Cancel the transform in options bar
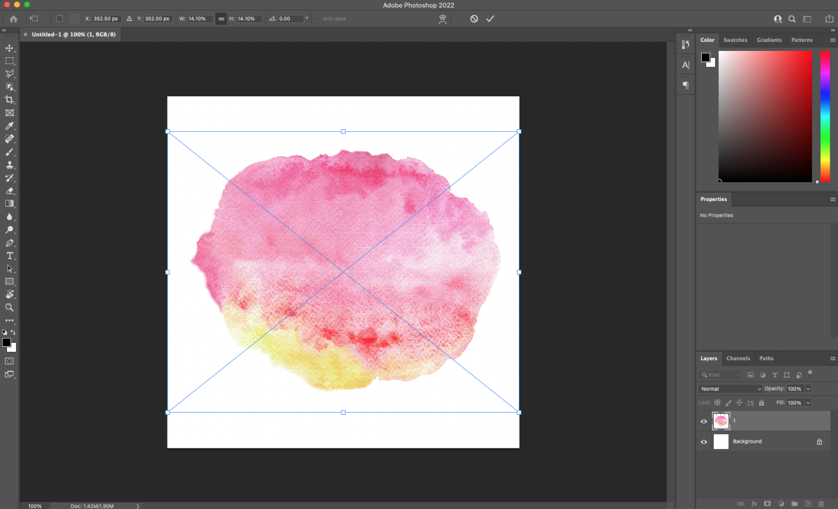Image resolution: width=838 pixels, height=509 pixels. (x=474, y=19)
